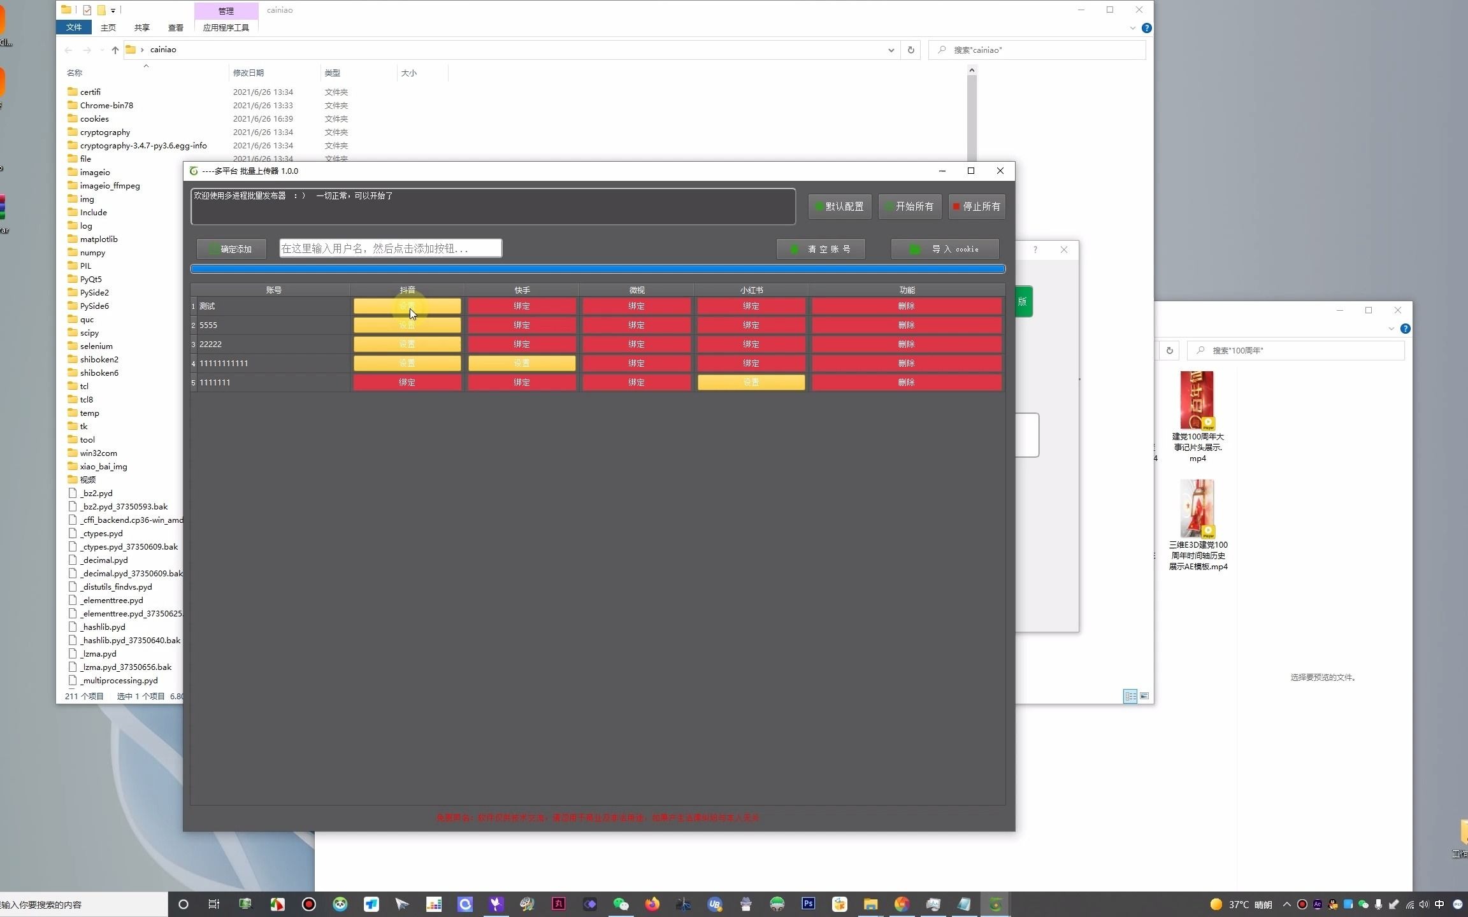Screen dimensions: 1468x917
Task: Click 删除 (delete) for row 22222
Action: pos(906,343)
